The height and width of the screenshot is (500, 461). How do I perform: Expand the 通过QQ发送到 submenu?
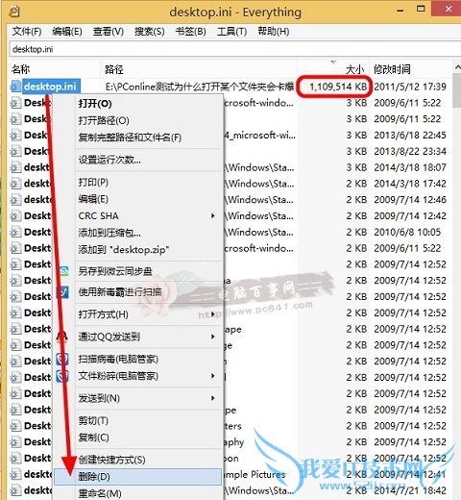(149, 337)
